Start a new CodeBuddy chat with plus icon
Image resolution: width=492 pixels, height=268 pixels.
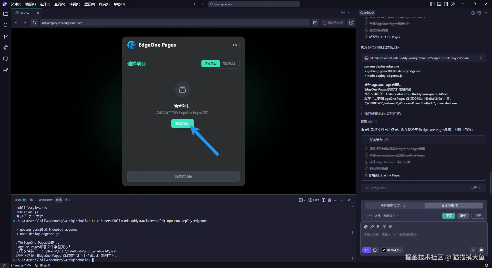click(x=467, y=13)
